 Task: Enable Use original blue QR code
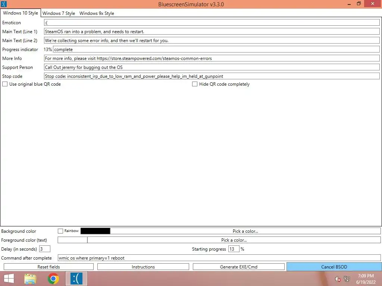(x=5, y=84)
